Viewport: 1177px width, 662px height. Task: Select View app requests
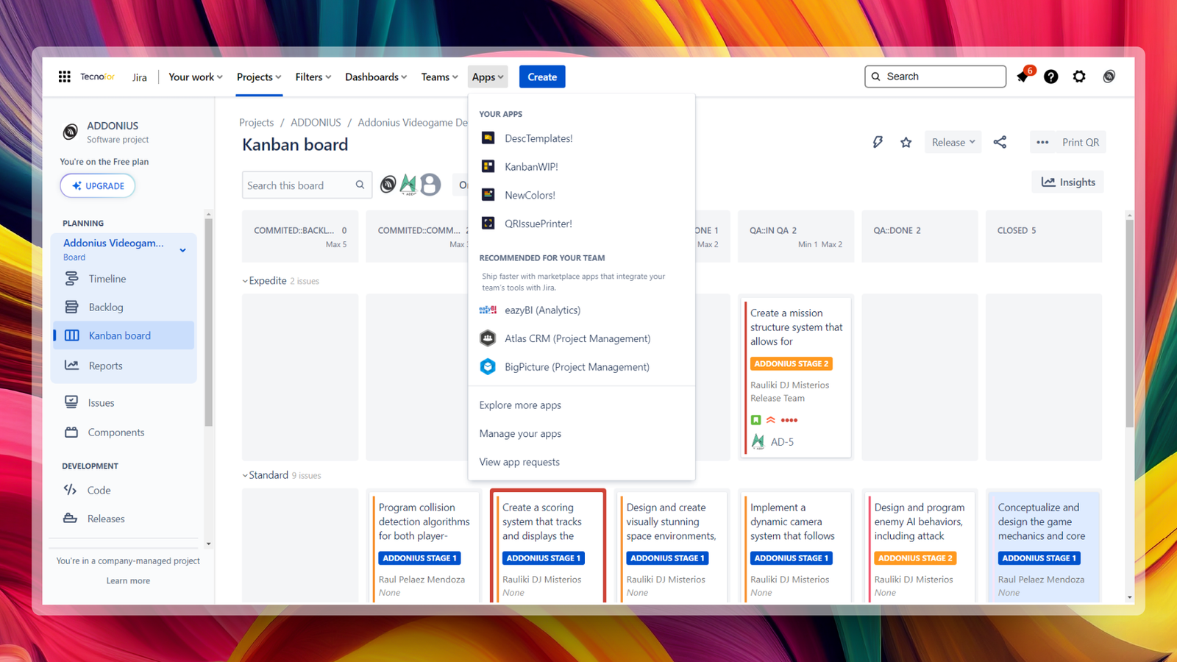coord(519,462)
